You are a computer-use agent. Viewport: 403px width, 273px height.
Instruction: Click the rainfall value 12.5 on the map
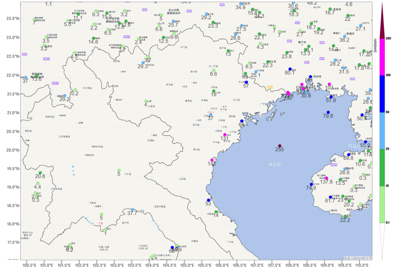(163, 41)
